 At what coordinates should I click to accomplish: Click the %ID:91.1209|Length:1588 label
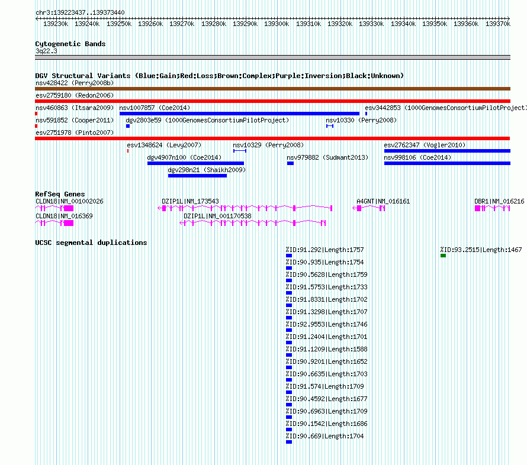point(327,349)
